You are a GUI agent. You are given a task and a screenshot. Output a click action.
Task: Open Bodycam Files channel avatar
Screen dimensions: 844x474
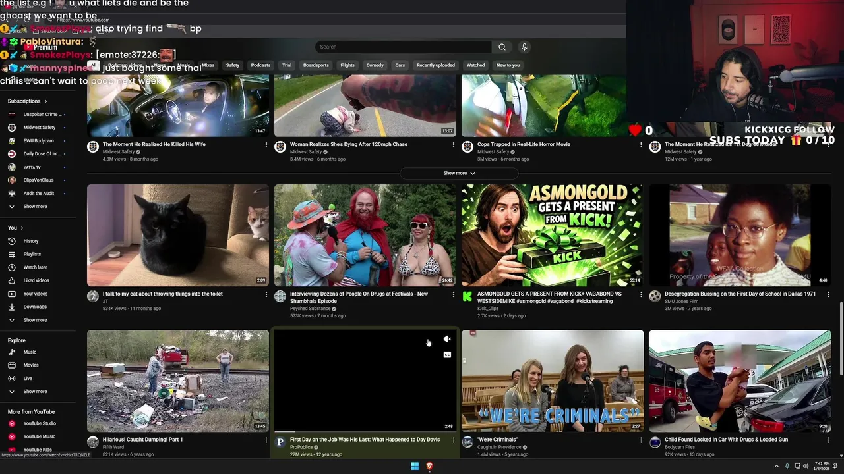655,442
